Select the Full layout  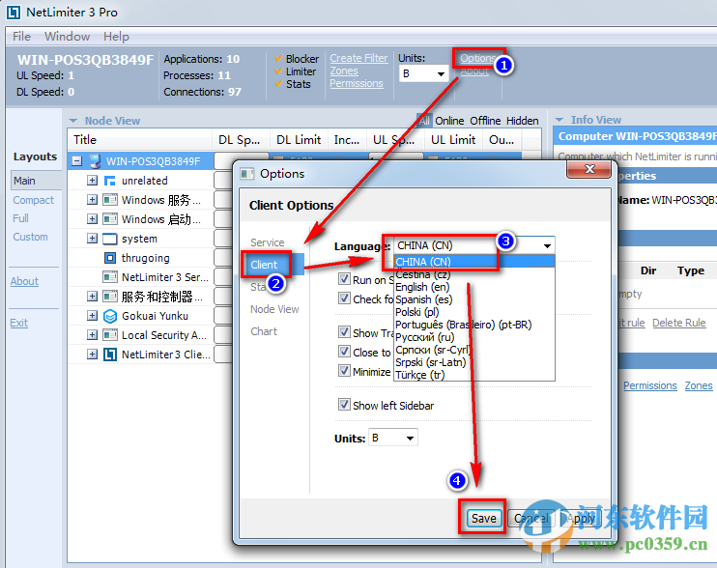click(x=20, y=218)
